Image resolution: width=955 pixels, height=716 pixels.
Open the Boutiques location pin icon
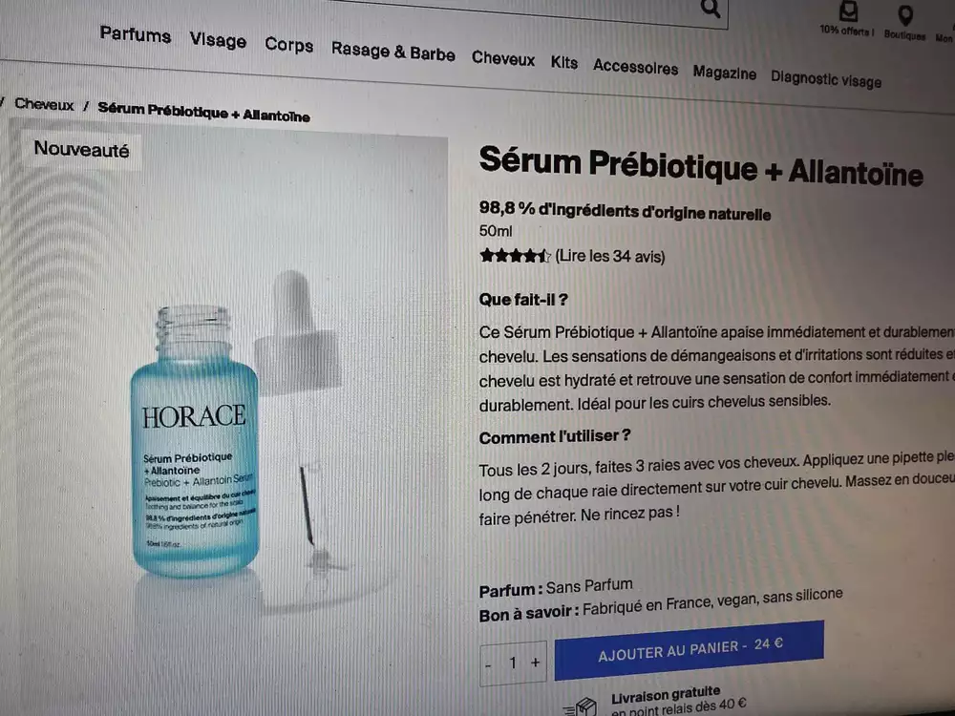pyautogui.click(x=905, y=16)
